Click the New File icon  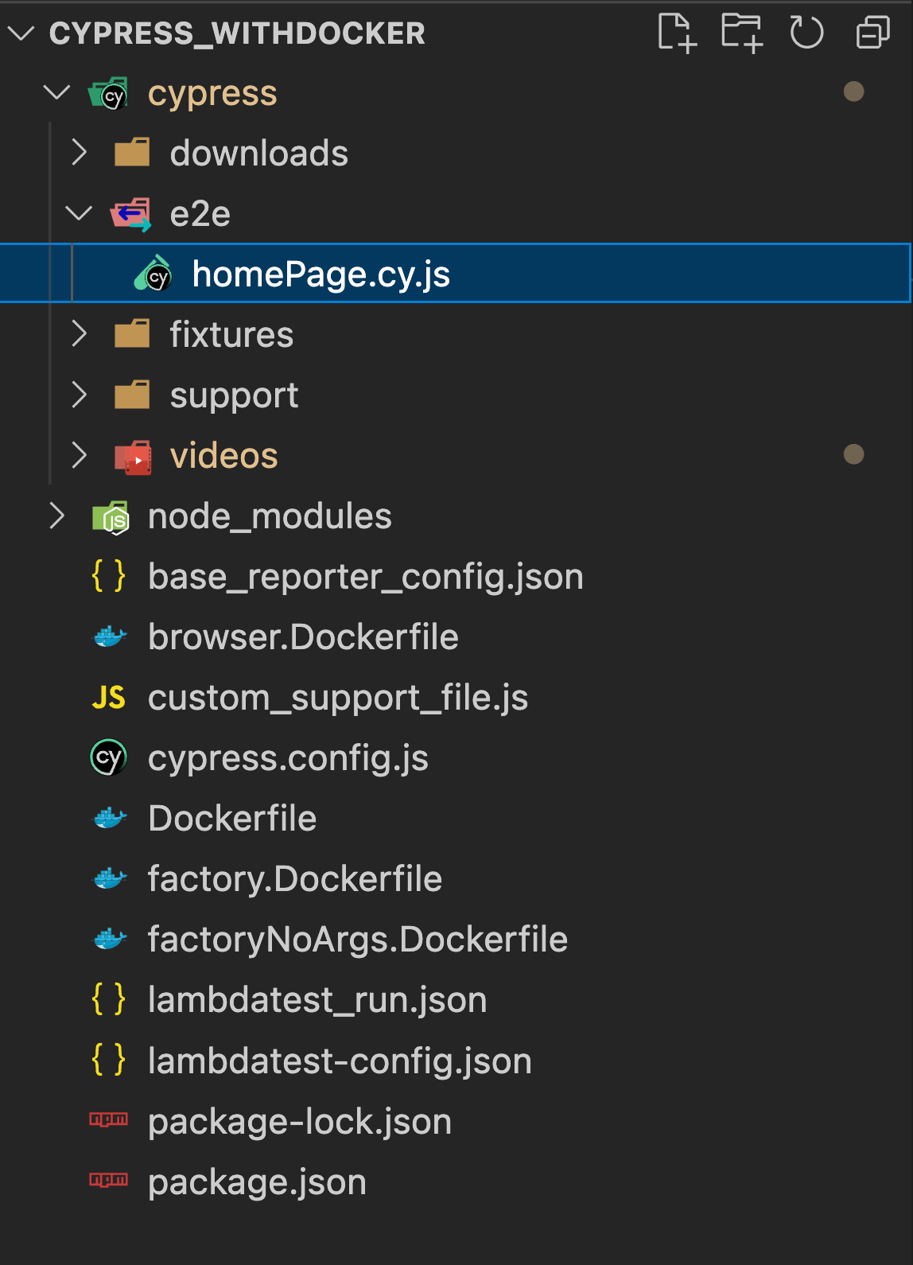pos(678,33)
